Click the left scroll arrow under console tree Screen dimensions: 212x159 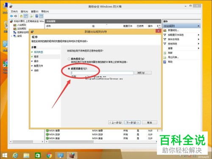(11, 142)
